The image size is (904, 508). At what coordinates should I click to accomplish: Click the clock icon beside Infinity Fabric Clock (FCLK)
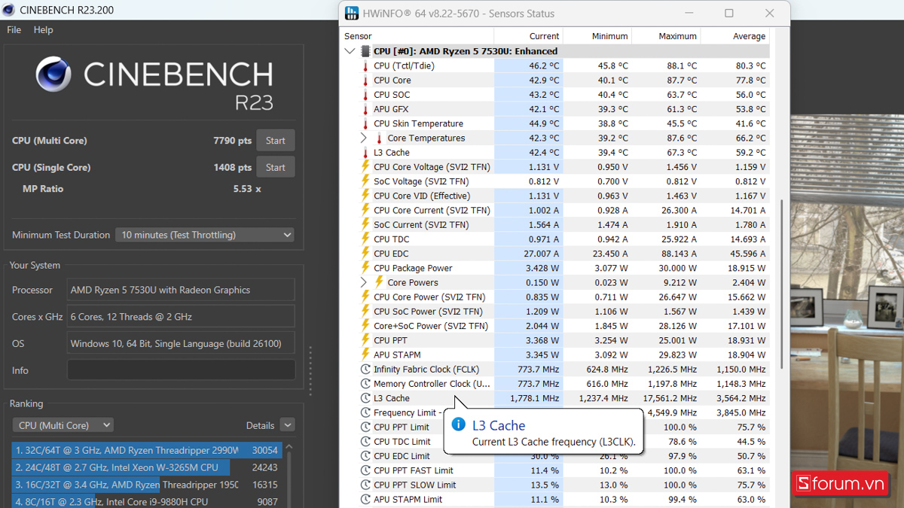365,369
